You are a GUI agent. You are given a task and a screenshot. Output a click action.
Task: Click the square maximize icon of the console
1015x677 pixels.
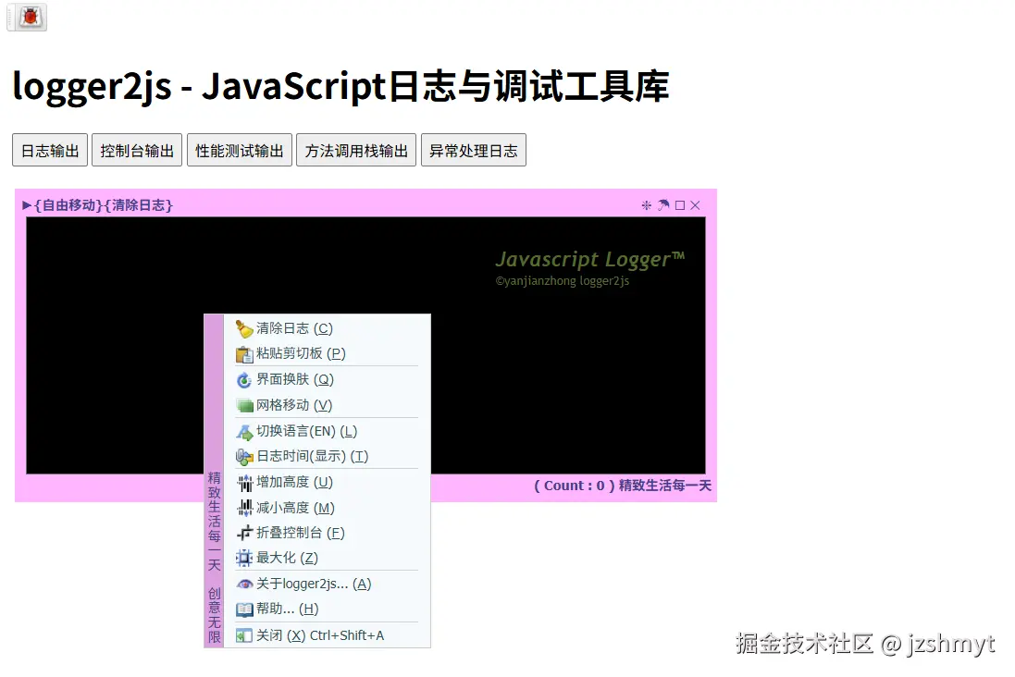[x=680, y=205]
